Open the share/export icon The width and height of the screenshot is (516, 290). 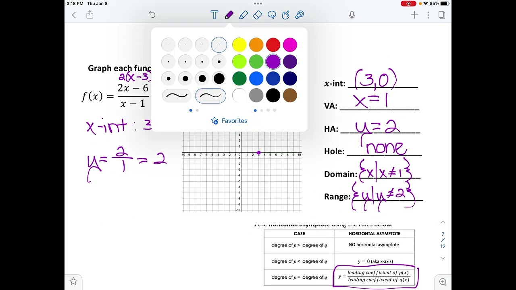90,14
